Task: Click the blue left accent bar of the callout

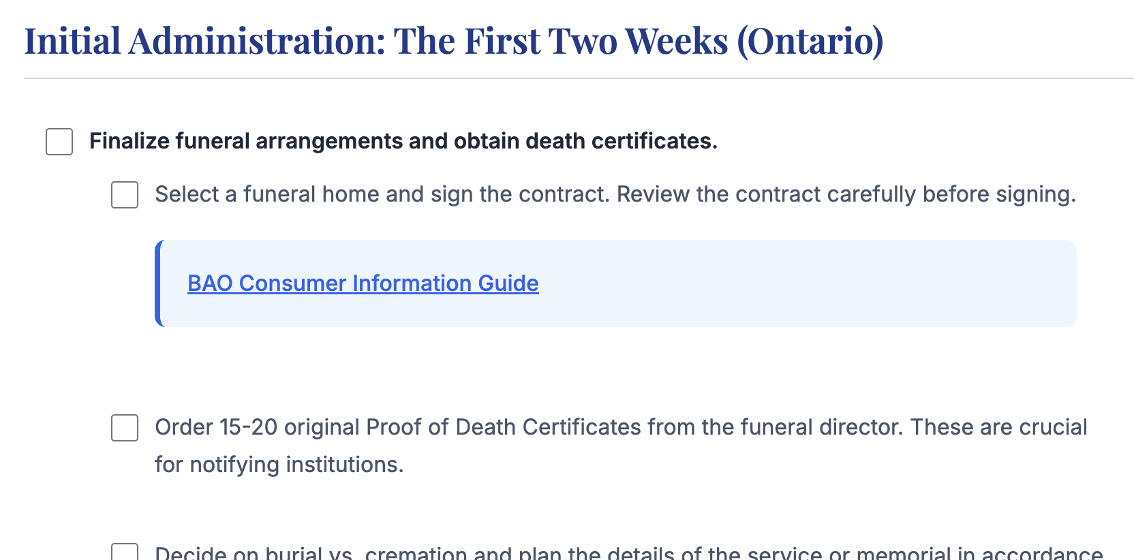Action: click(158, 283)
